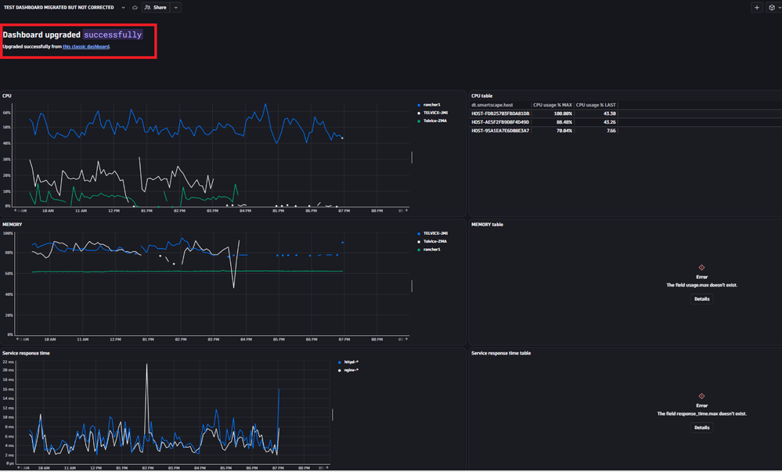Click the CPU chart legend resize handle
This screenshot has width=782, height=472.
tap(412, 157)
